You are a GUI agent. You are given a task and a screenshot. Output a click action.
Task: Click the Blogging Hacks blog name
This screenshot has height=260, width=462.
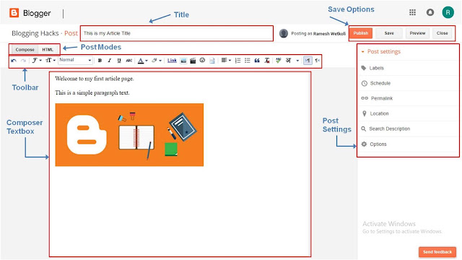click(35, 33)
